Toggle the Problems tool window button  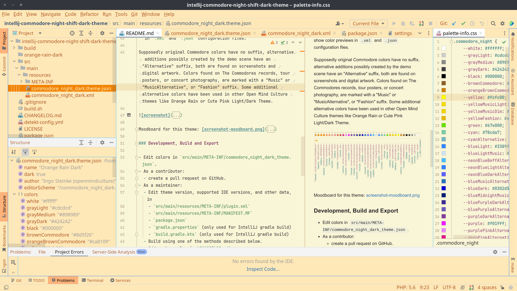pos(63,280)
